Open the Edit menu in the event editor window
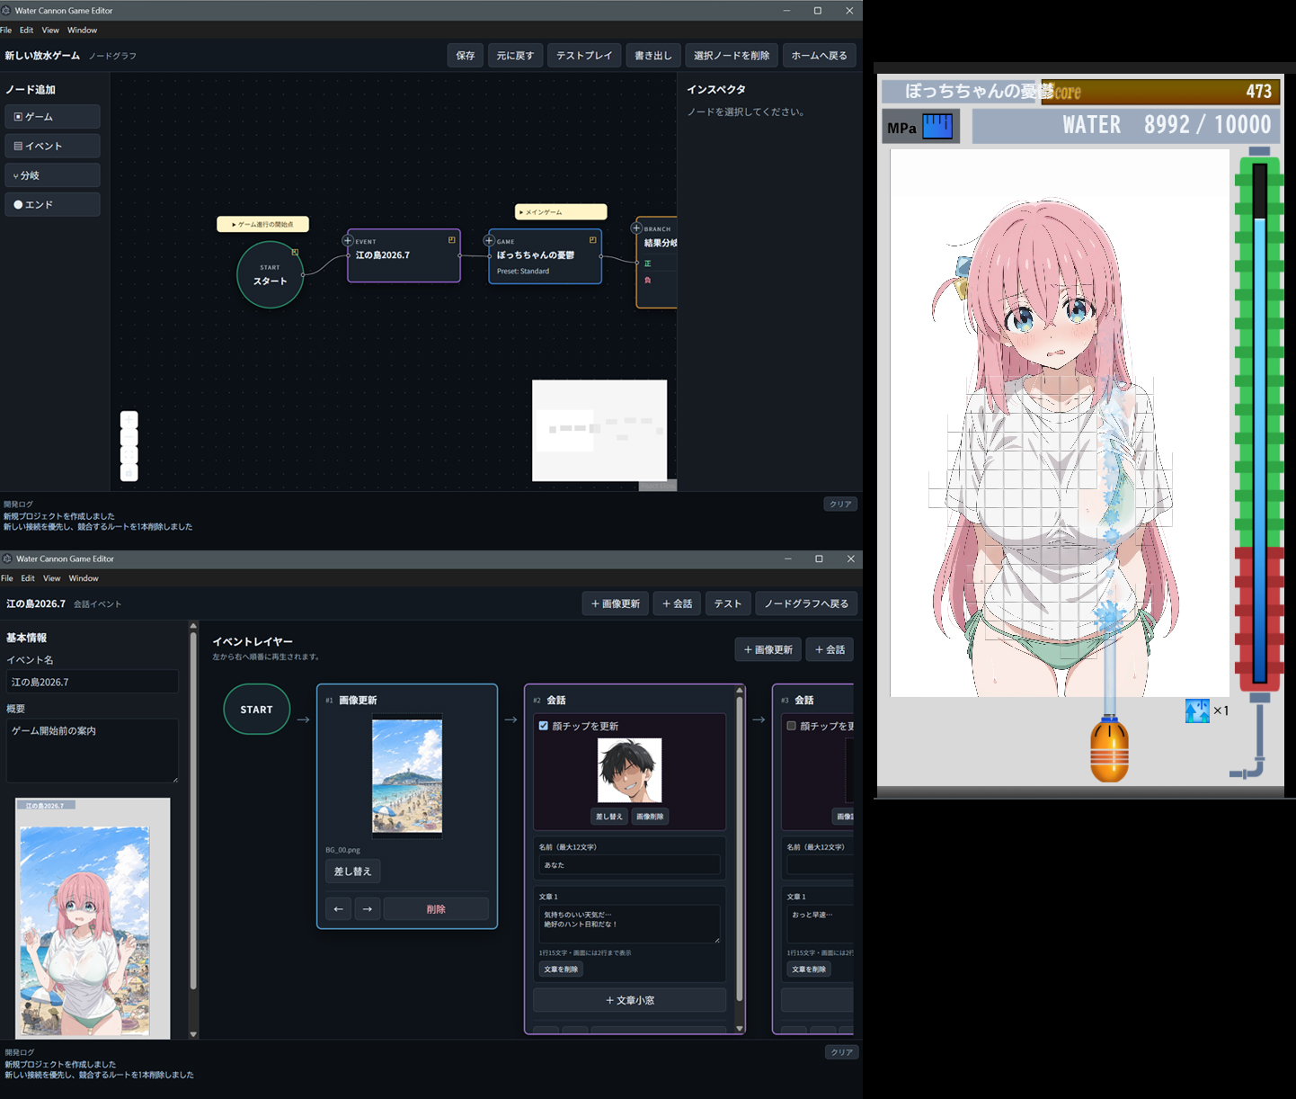 point(28,578)
